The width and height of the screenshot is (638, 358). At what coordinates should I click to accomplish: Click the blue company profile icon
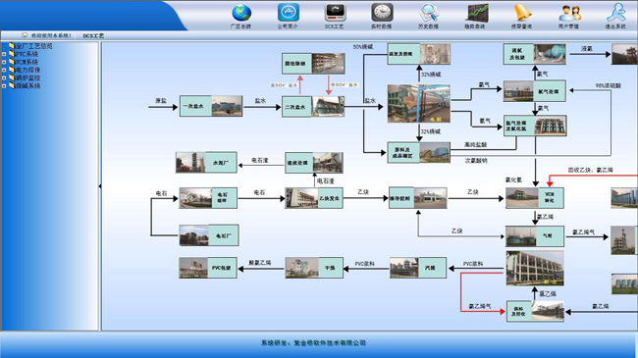[x=288, y=12]
